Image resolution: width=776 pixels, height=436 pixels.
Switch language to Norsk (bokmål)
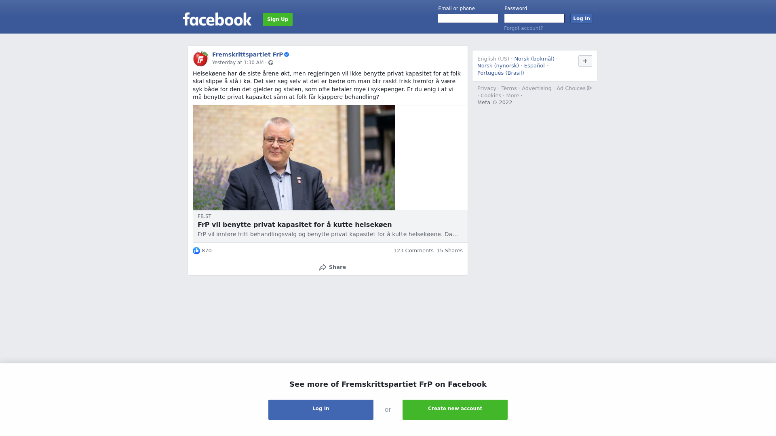click(534, 59)
